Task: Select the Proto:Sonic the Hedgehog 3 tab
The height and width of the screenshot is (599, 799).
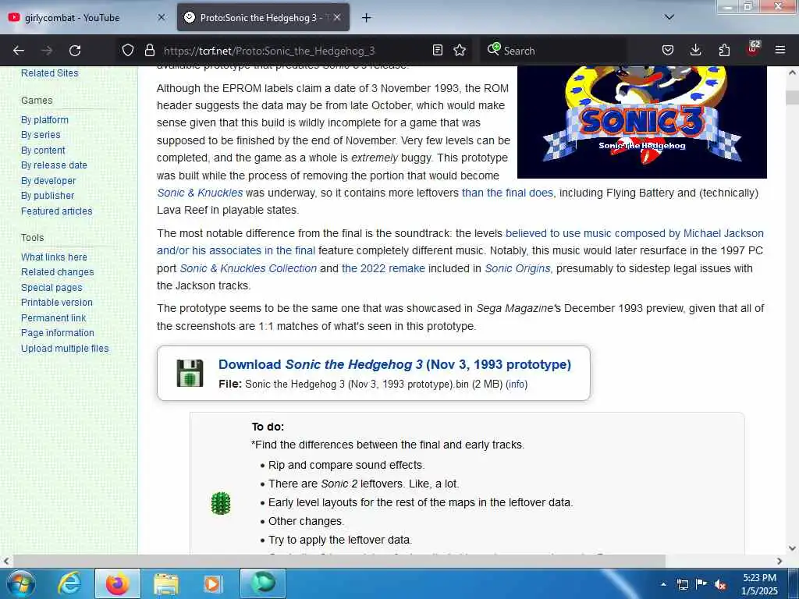Action: coord(263,17)
